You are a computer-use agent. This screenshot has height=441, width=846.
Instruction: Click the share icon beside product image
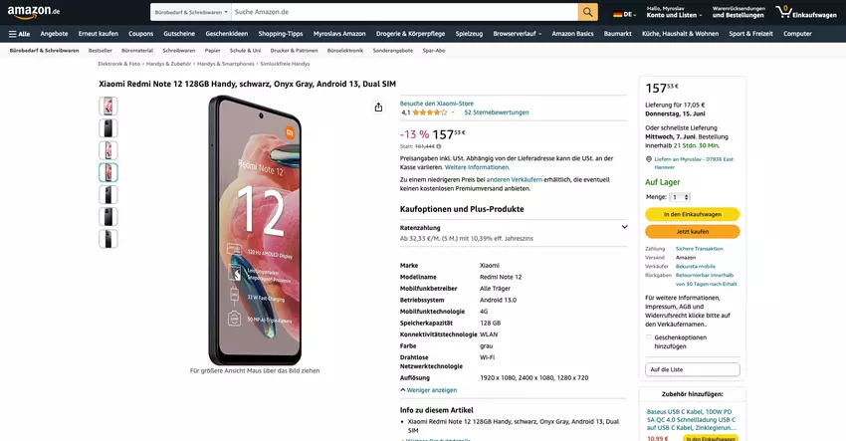(x=378, y=108)
